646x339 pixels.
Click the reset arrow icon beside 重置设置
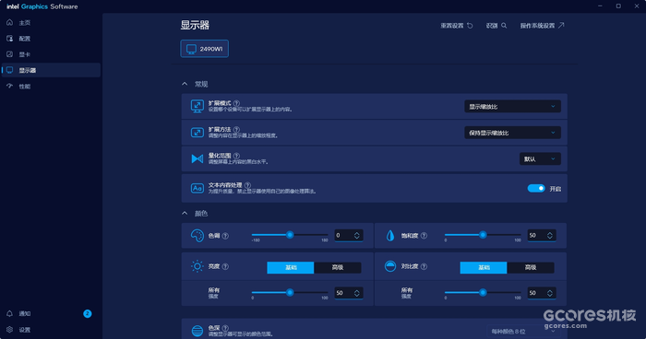tap(470, 26)
